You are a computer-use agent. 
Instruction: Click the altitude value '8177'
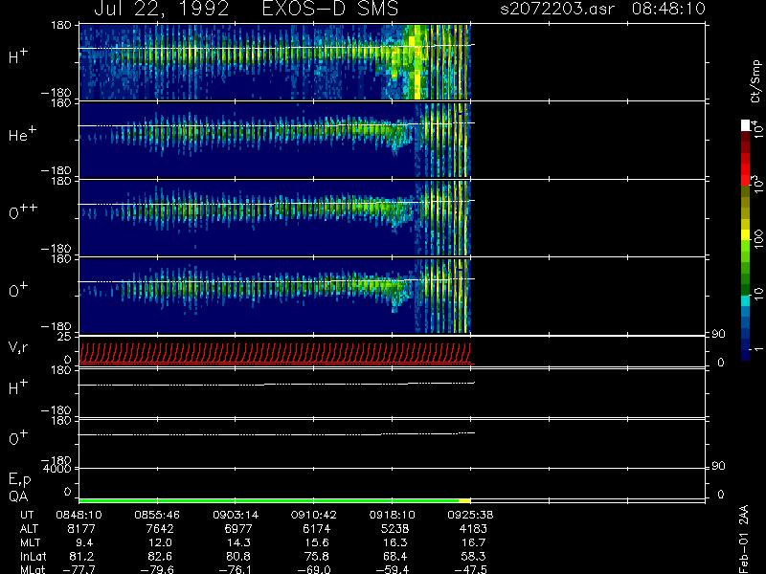point(81,529)
